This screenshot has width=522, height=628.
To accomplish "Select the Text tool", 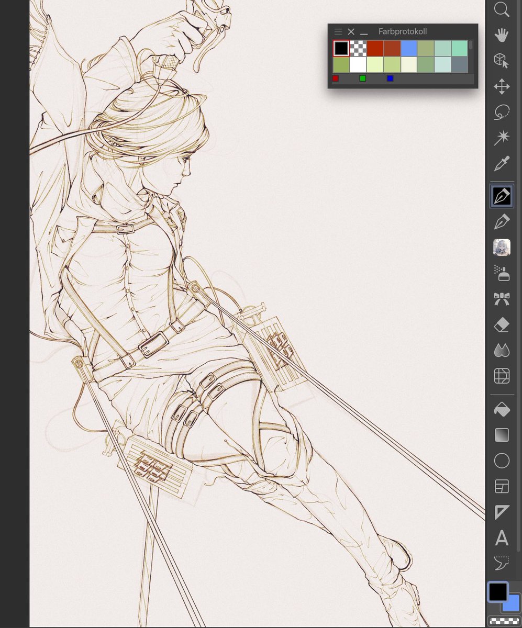I will click(502, 537).
